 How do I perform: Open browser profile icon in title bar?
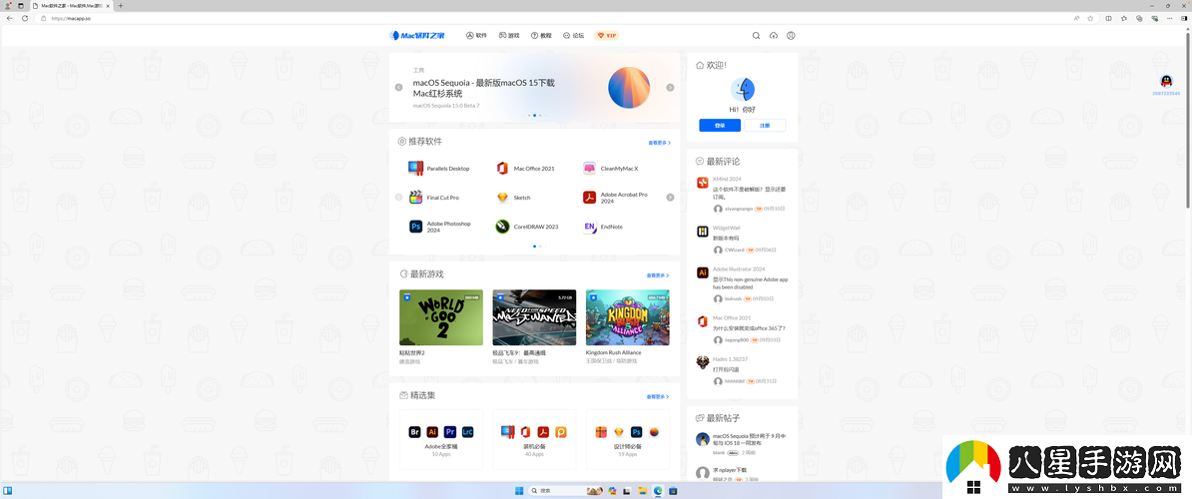coord(8,5)
